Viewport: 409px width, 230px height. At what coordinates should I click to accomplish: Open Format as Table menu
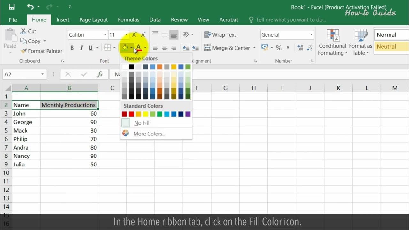click(x=360, y=42)
